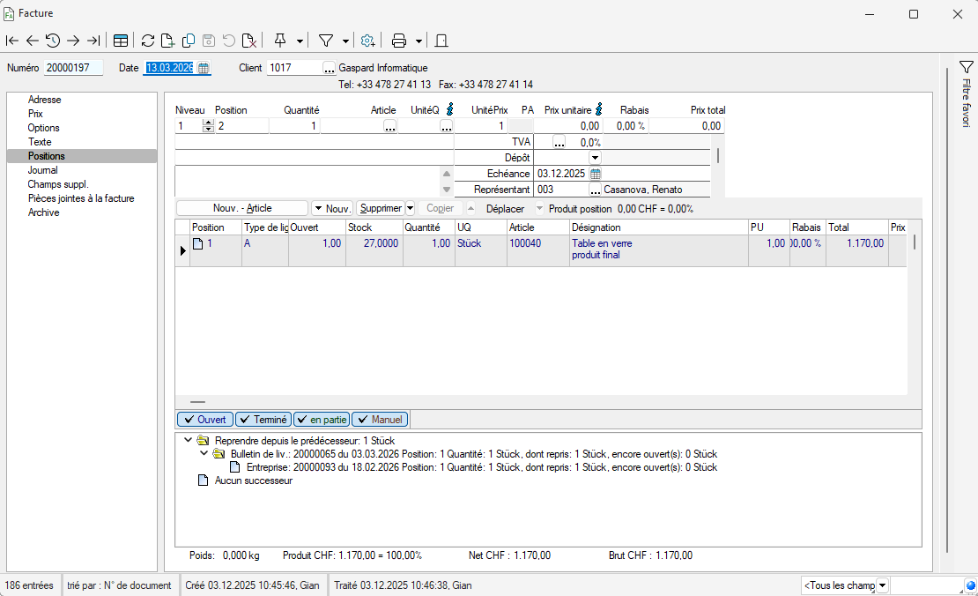Refresh the invoice data
Screen dimensions: 978x596
point(148,41)
